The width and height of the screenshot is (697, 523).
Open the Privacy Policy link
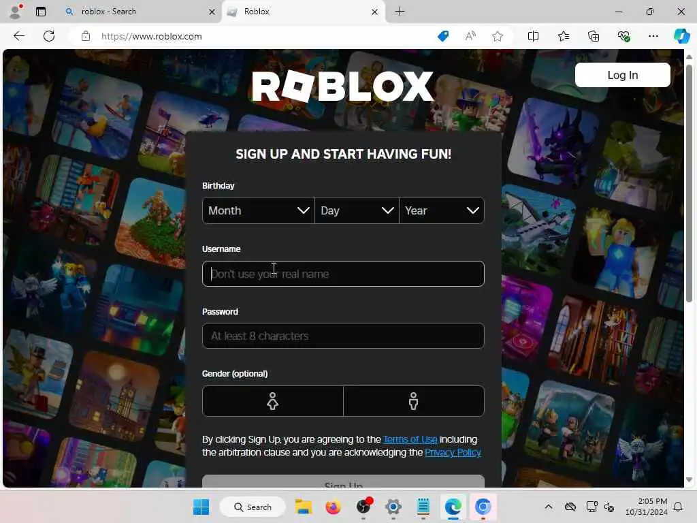[453, 452]
